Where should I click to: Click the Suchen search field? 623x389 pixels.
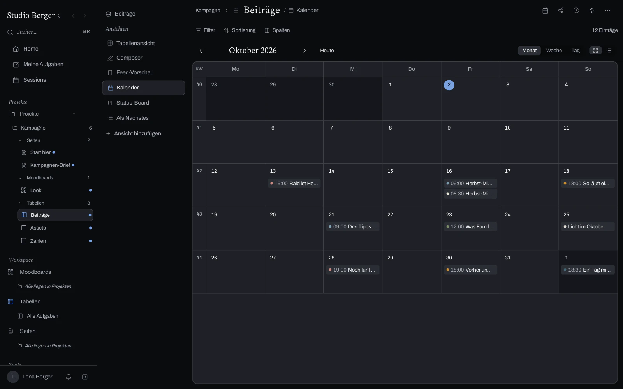pyautogui.click(x=49, y=32)
